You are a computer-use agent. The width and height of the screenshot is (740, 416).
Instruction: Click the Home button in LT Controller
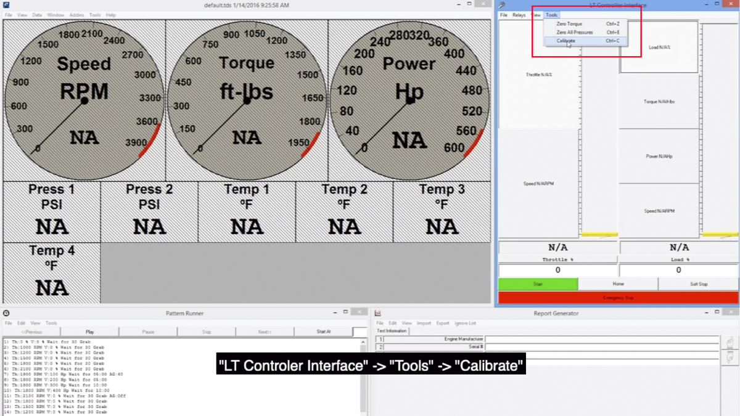coord(618,284)
